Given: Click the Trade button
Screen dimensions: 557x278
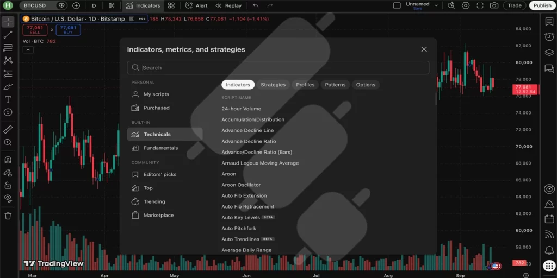Looking at the screenshot, I should 515,5.
